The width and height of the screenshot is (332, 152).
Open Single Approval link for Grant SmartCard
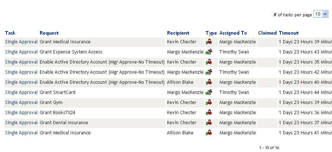(x=21, y=92)
